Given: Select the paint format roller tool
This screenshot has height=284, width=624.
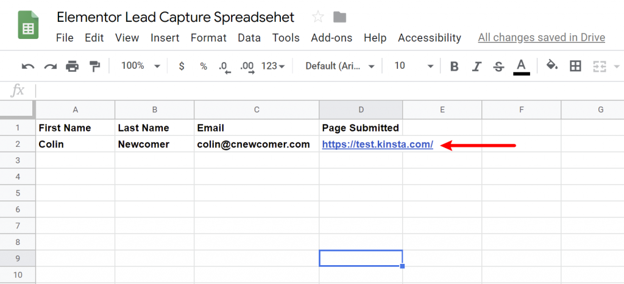Looking at the screenshot, I should [x=94, y=66].
